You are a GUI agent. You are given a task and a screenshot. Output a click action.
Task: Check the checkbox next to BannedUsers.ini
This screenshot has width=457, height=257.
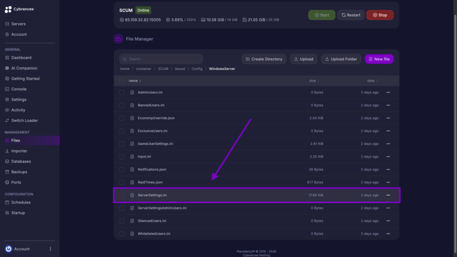tap(121, 105)
